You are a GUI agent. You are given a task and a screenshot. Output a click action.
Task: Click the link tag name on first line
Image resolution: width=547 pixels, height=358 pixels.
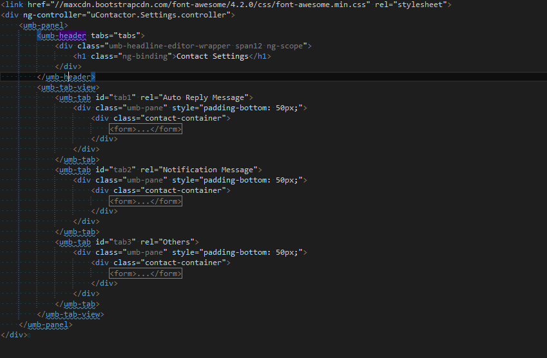tap(14, 5)
